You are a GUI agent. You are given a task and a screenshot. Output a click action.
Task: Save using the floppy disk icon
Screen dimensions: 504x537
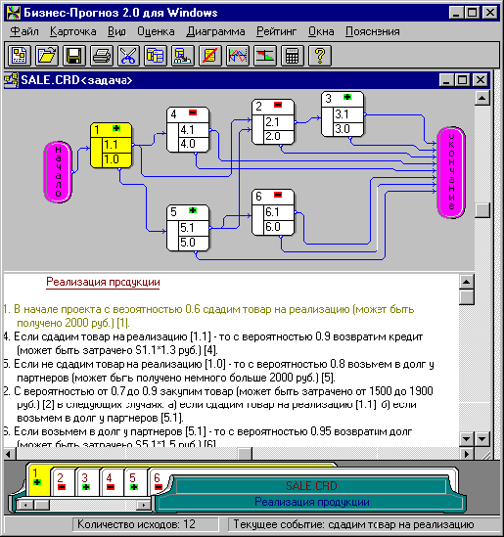(x=73, y=55)
